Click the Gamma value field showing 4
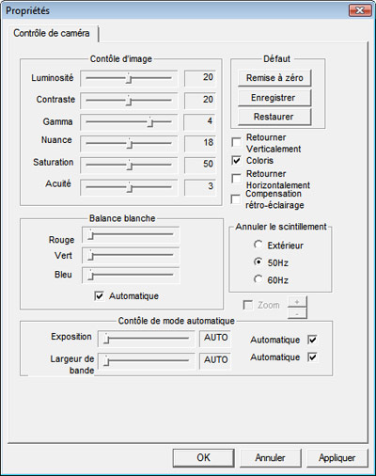 199,122
